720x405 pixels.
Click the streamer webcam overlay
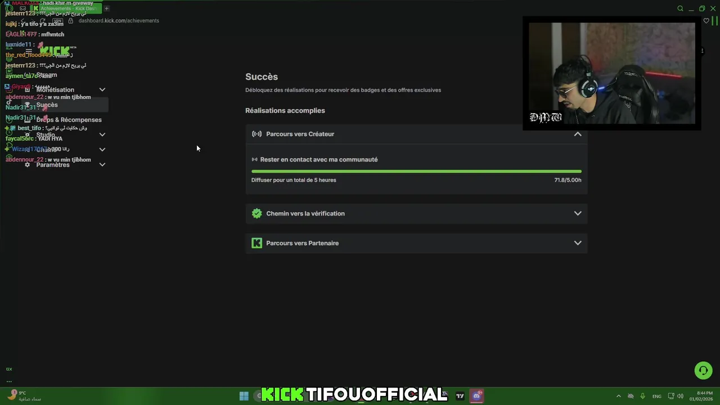[x=612, y=73]
